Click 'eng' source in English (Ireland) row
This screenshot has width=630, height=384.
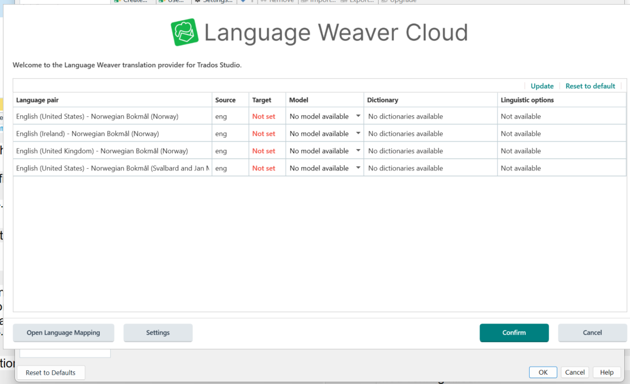221,134
